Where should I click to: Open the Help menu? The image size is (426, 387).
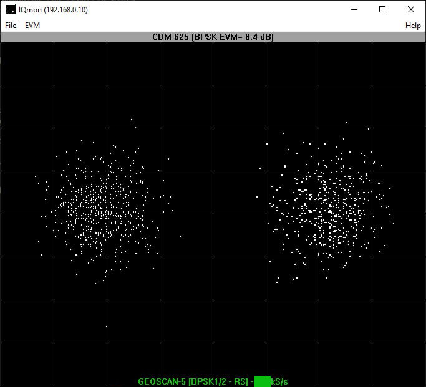click(x=413, y=26)
